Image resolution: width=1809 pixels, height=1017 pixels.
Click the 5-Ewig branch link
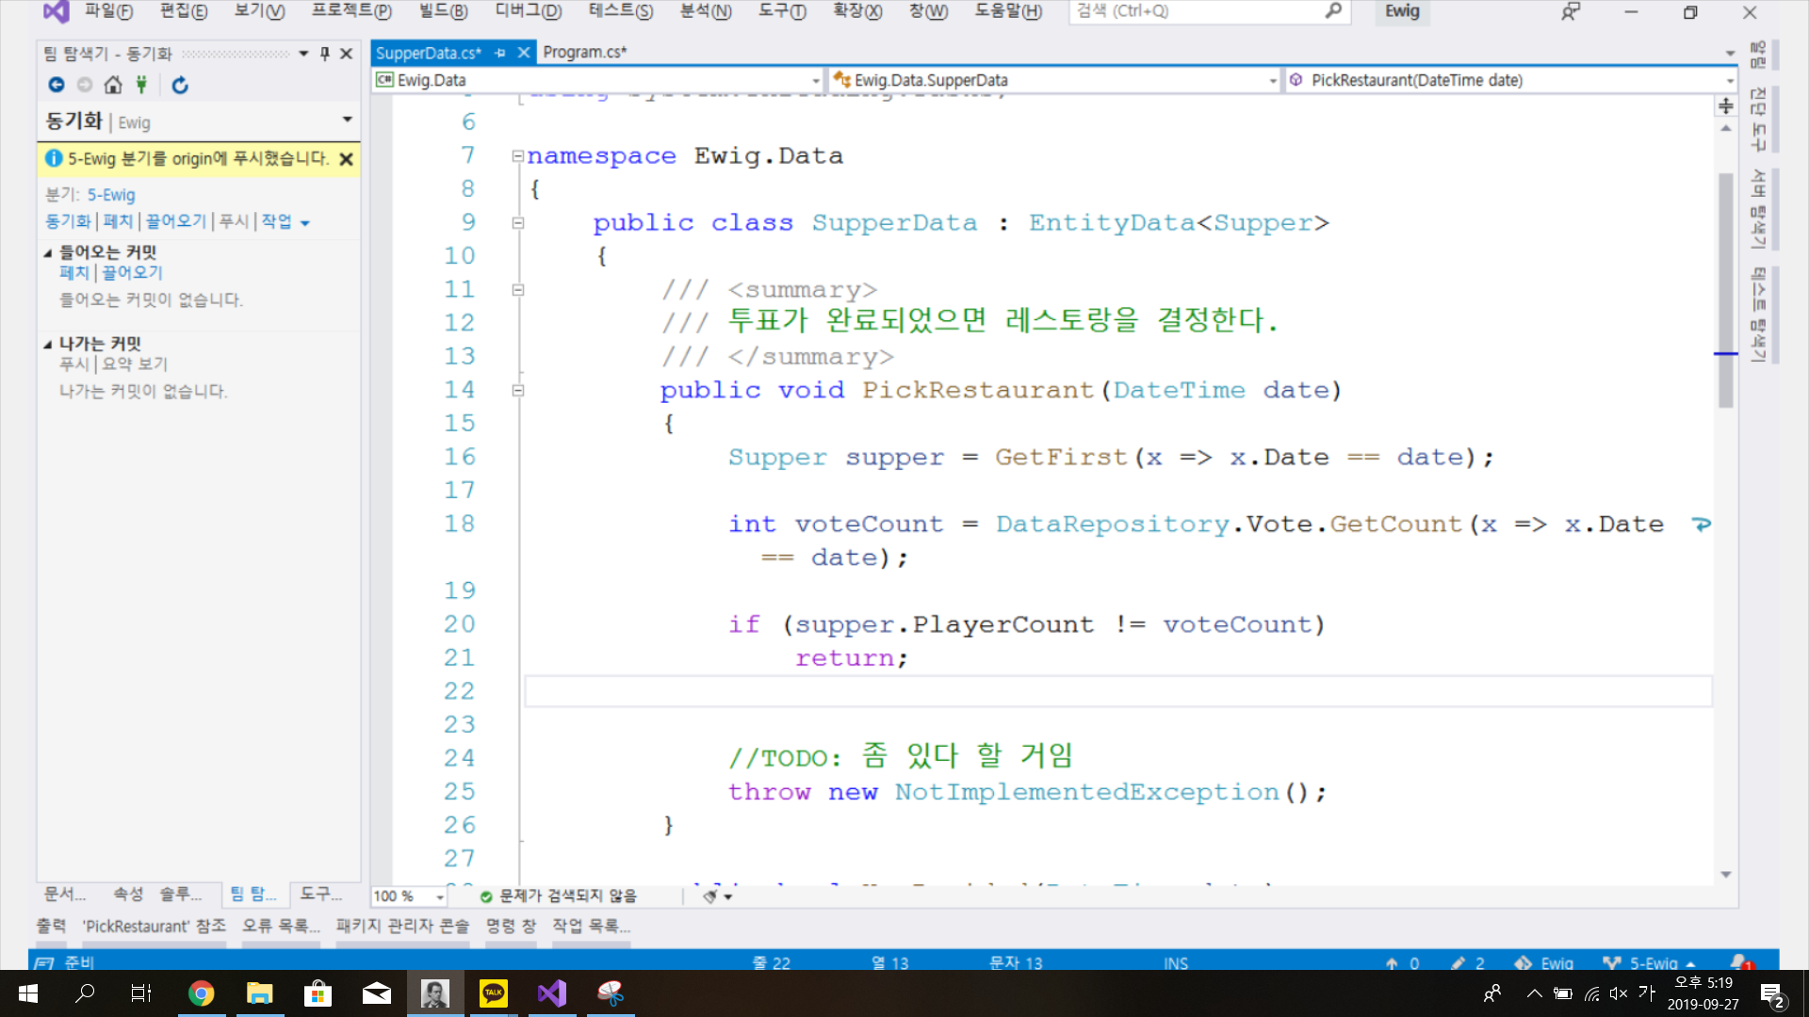[111, 195]
